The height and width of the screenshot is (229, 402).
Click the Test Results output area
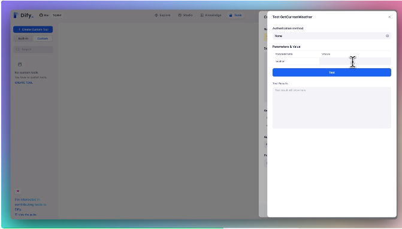[x=331, y=108]
